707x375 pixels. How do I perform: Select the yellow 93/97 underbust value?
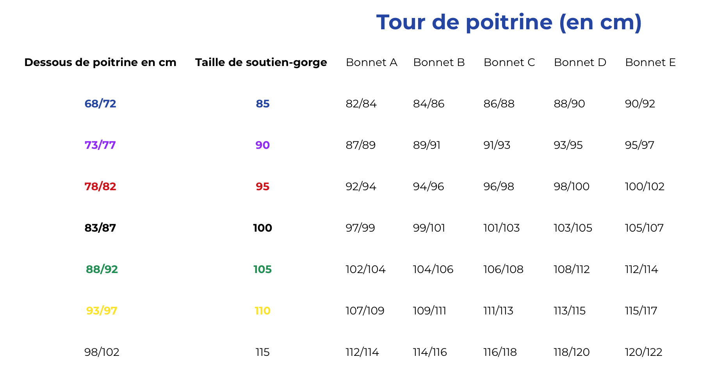(102, 311)
